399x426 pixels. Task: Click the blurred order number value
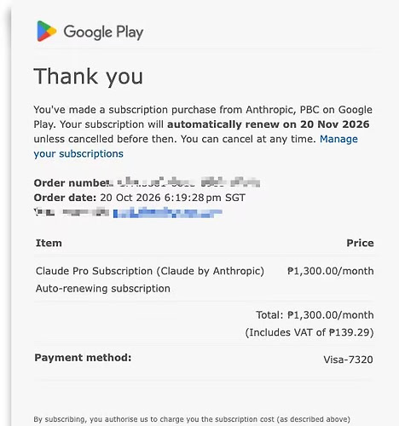tap(188, 182)
